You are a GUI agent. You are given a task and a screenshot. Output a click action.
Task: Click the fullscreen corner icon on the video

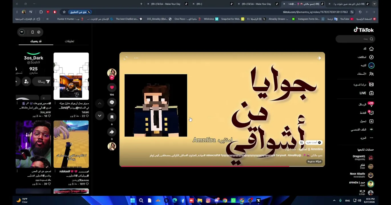coord(125,58)
